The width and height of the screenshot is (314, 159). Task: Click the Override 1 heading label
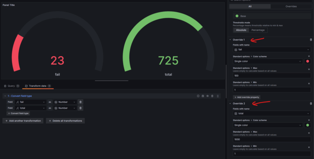click(239, 40)
